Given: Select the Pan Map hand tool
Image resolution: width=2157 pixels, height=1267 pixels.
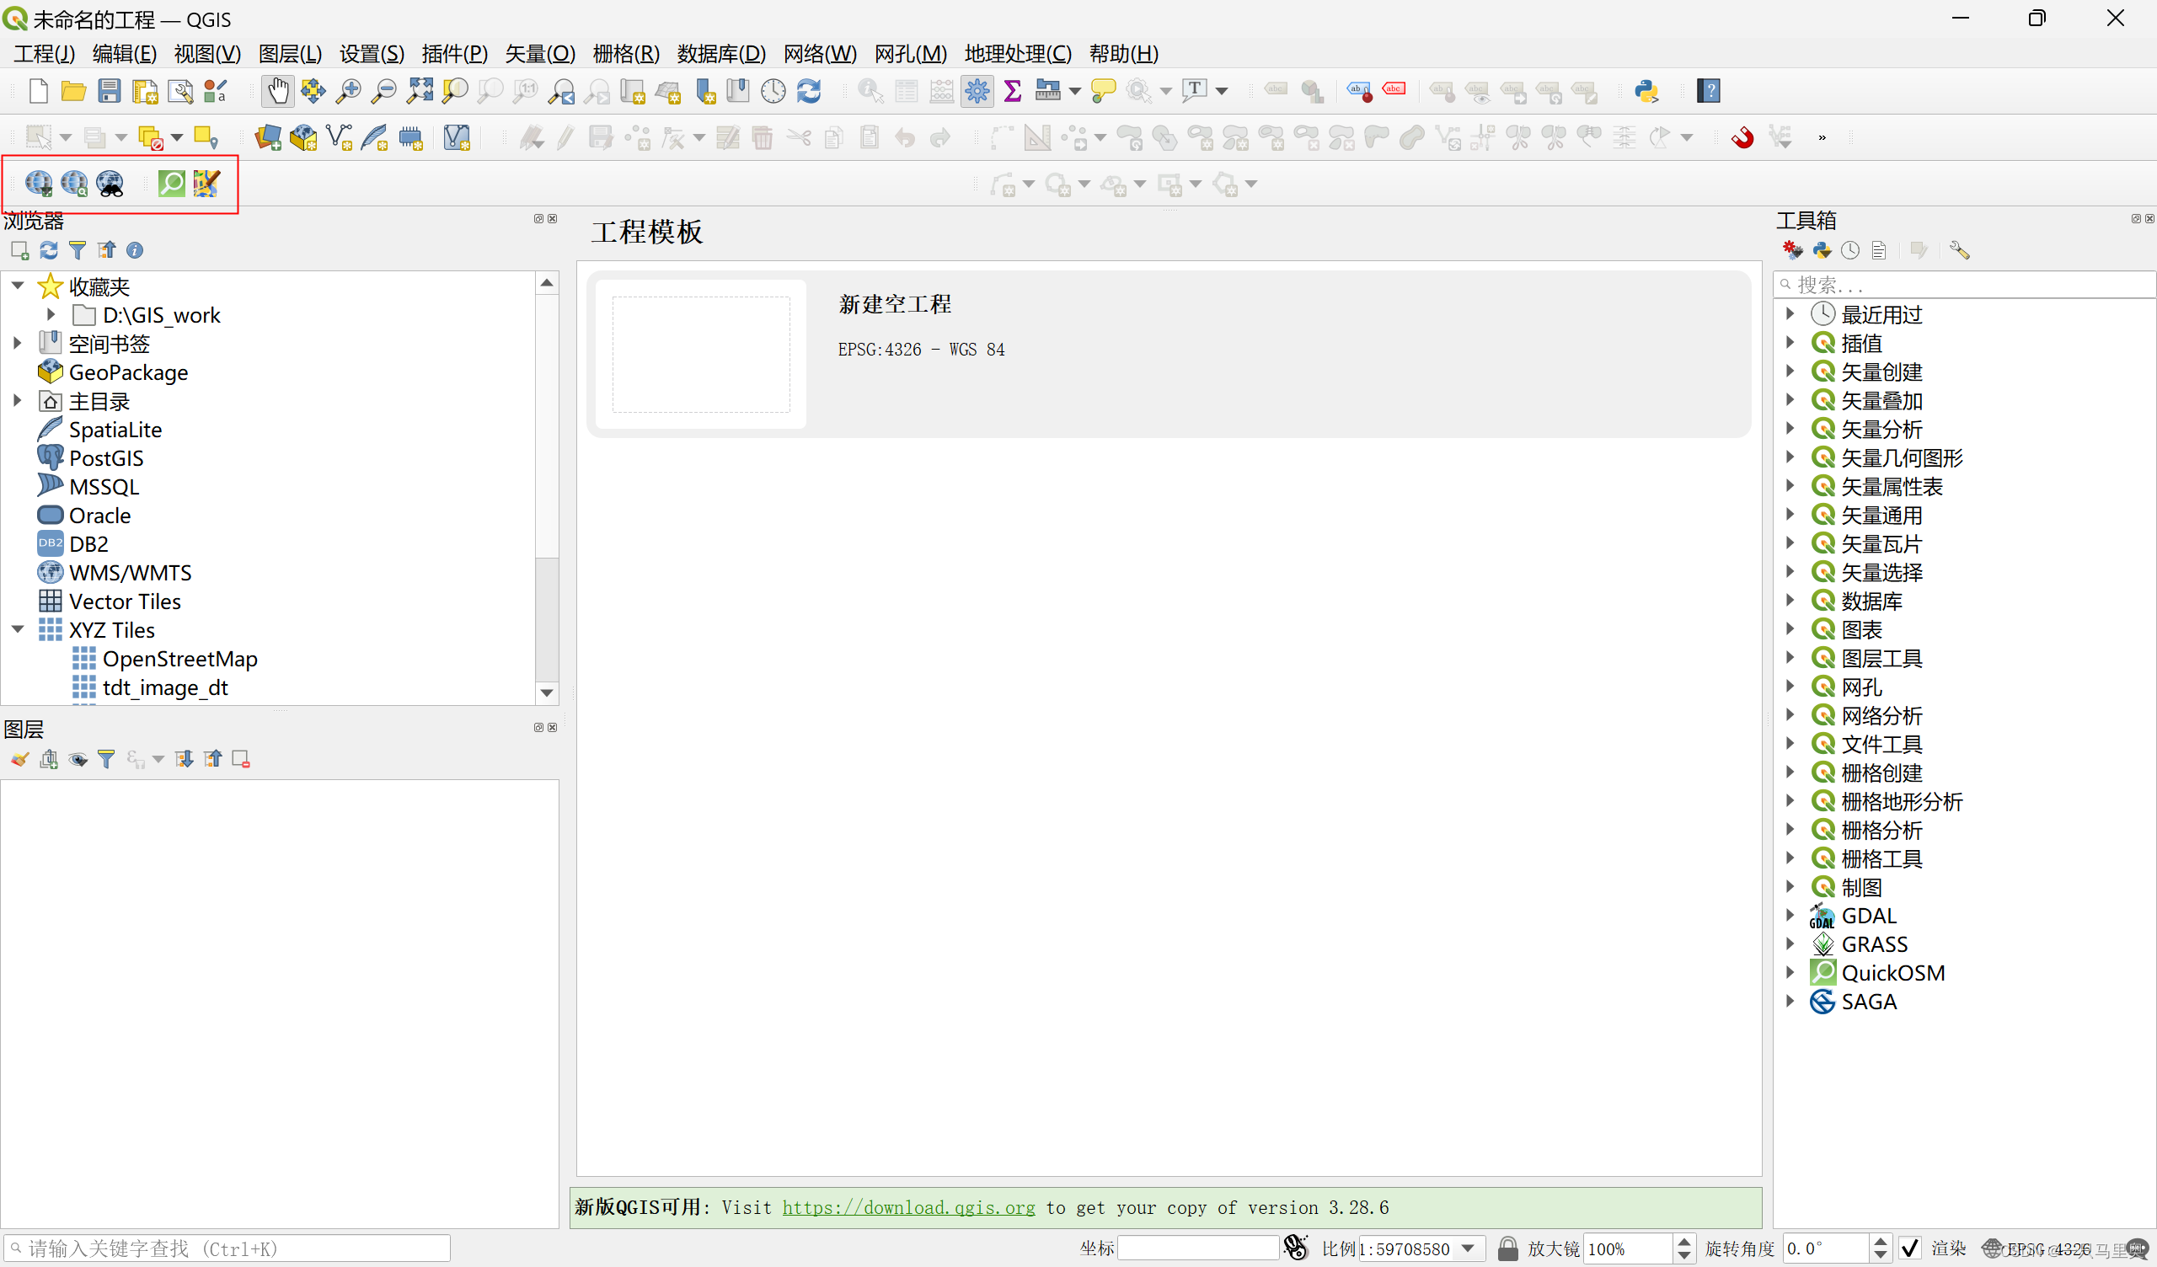Looking at the screenshot, I should click(277, 91).
